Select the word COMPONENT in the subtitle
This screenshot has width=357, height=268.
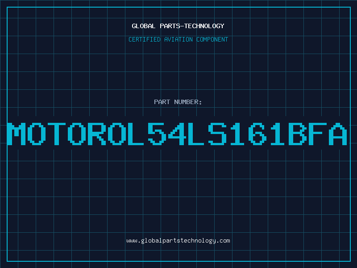pos(212,39)
